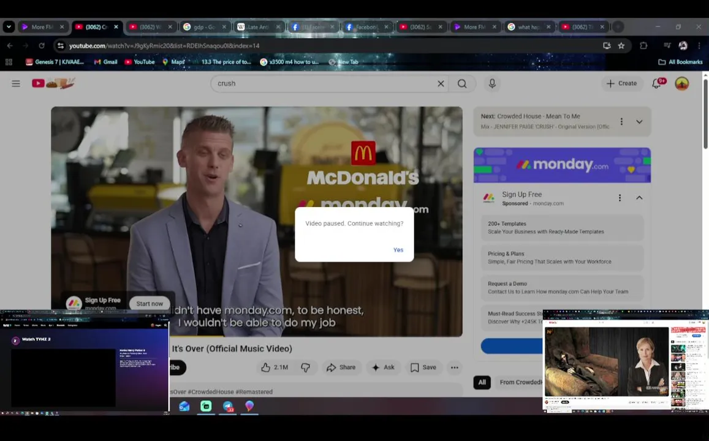Viewport: 709px width, 441px height.
Task: Open the YouTube notifications bell
Action: (656, 83)
